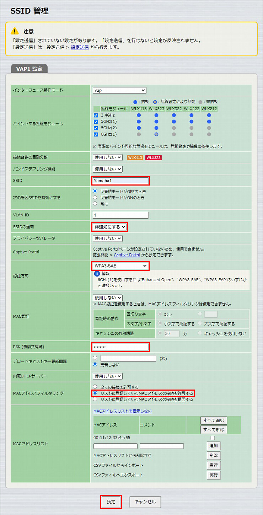Toggle the 6GHz(1) module checkbox
263x515 pixels.
click(x=96, y=134)
